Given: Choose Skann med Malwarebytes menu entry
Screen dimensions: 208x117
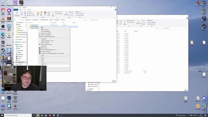Looking at the screenshot, I should pos(54,44).
